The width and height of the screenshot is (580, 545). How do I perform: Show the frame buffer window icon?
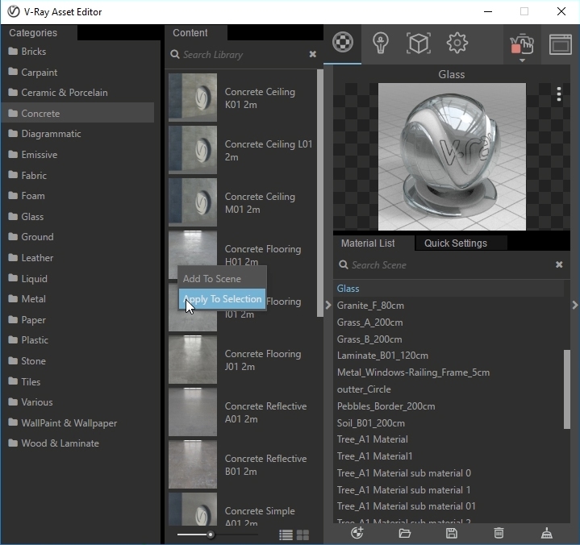[x=560, y=43]
